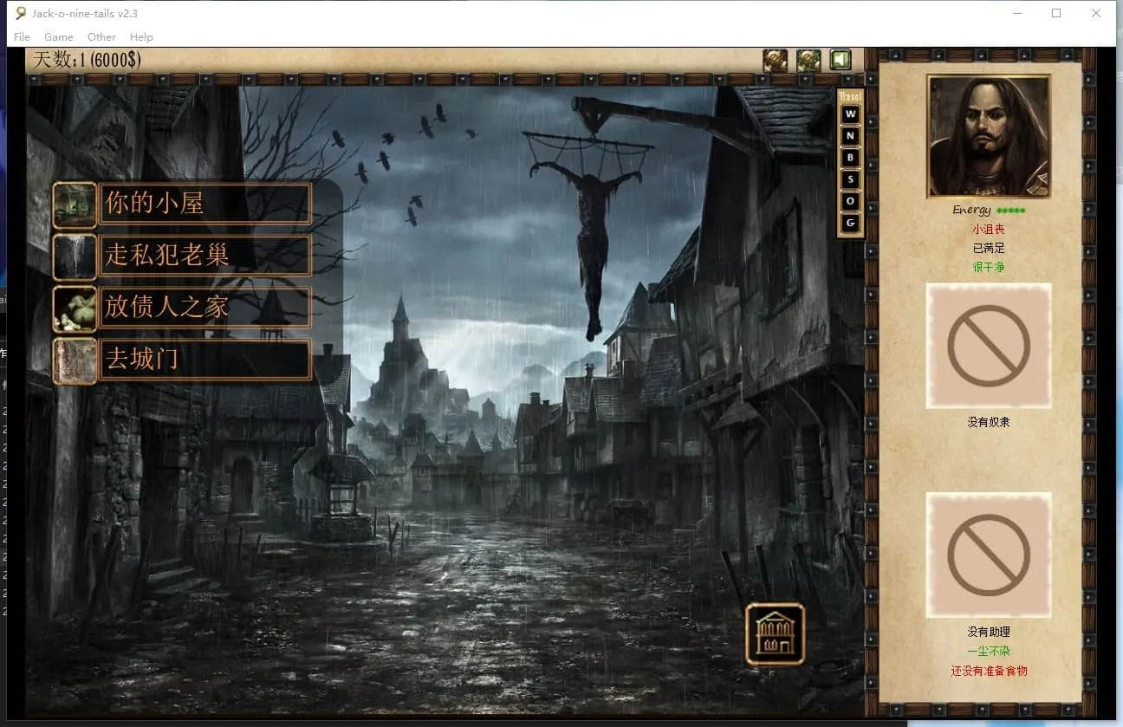Minimize the game window
The width and height of the screenshot is (1123, 727).
tap(1017, 13)
